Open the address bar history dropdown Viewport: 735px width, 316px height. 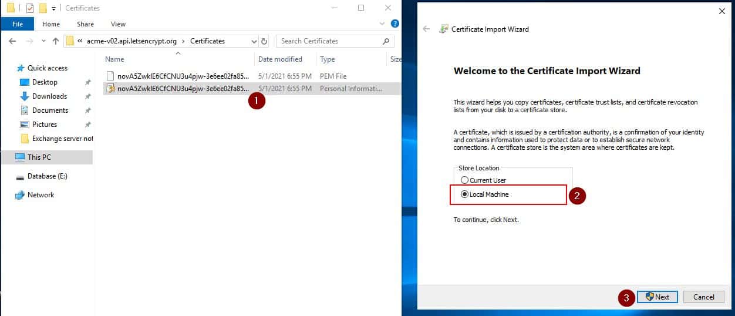pyautogui.click(x=254, y=41)
